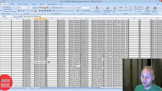This screenshot has height=91, width=162.
Task: Select cell 1160942046 in column C
Action: [x=29, y=20]
